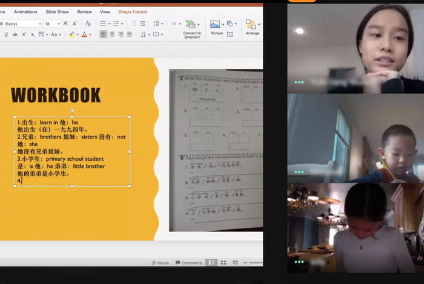Screen dimensions: 424x284
Task: Justify the paragraph text
Action: (130, 34)
